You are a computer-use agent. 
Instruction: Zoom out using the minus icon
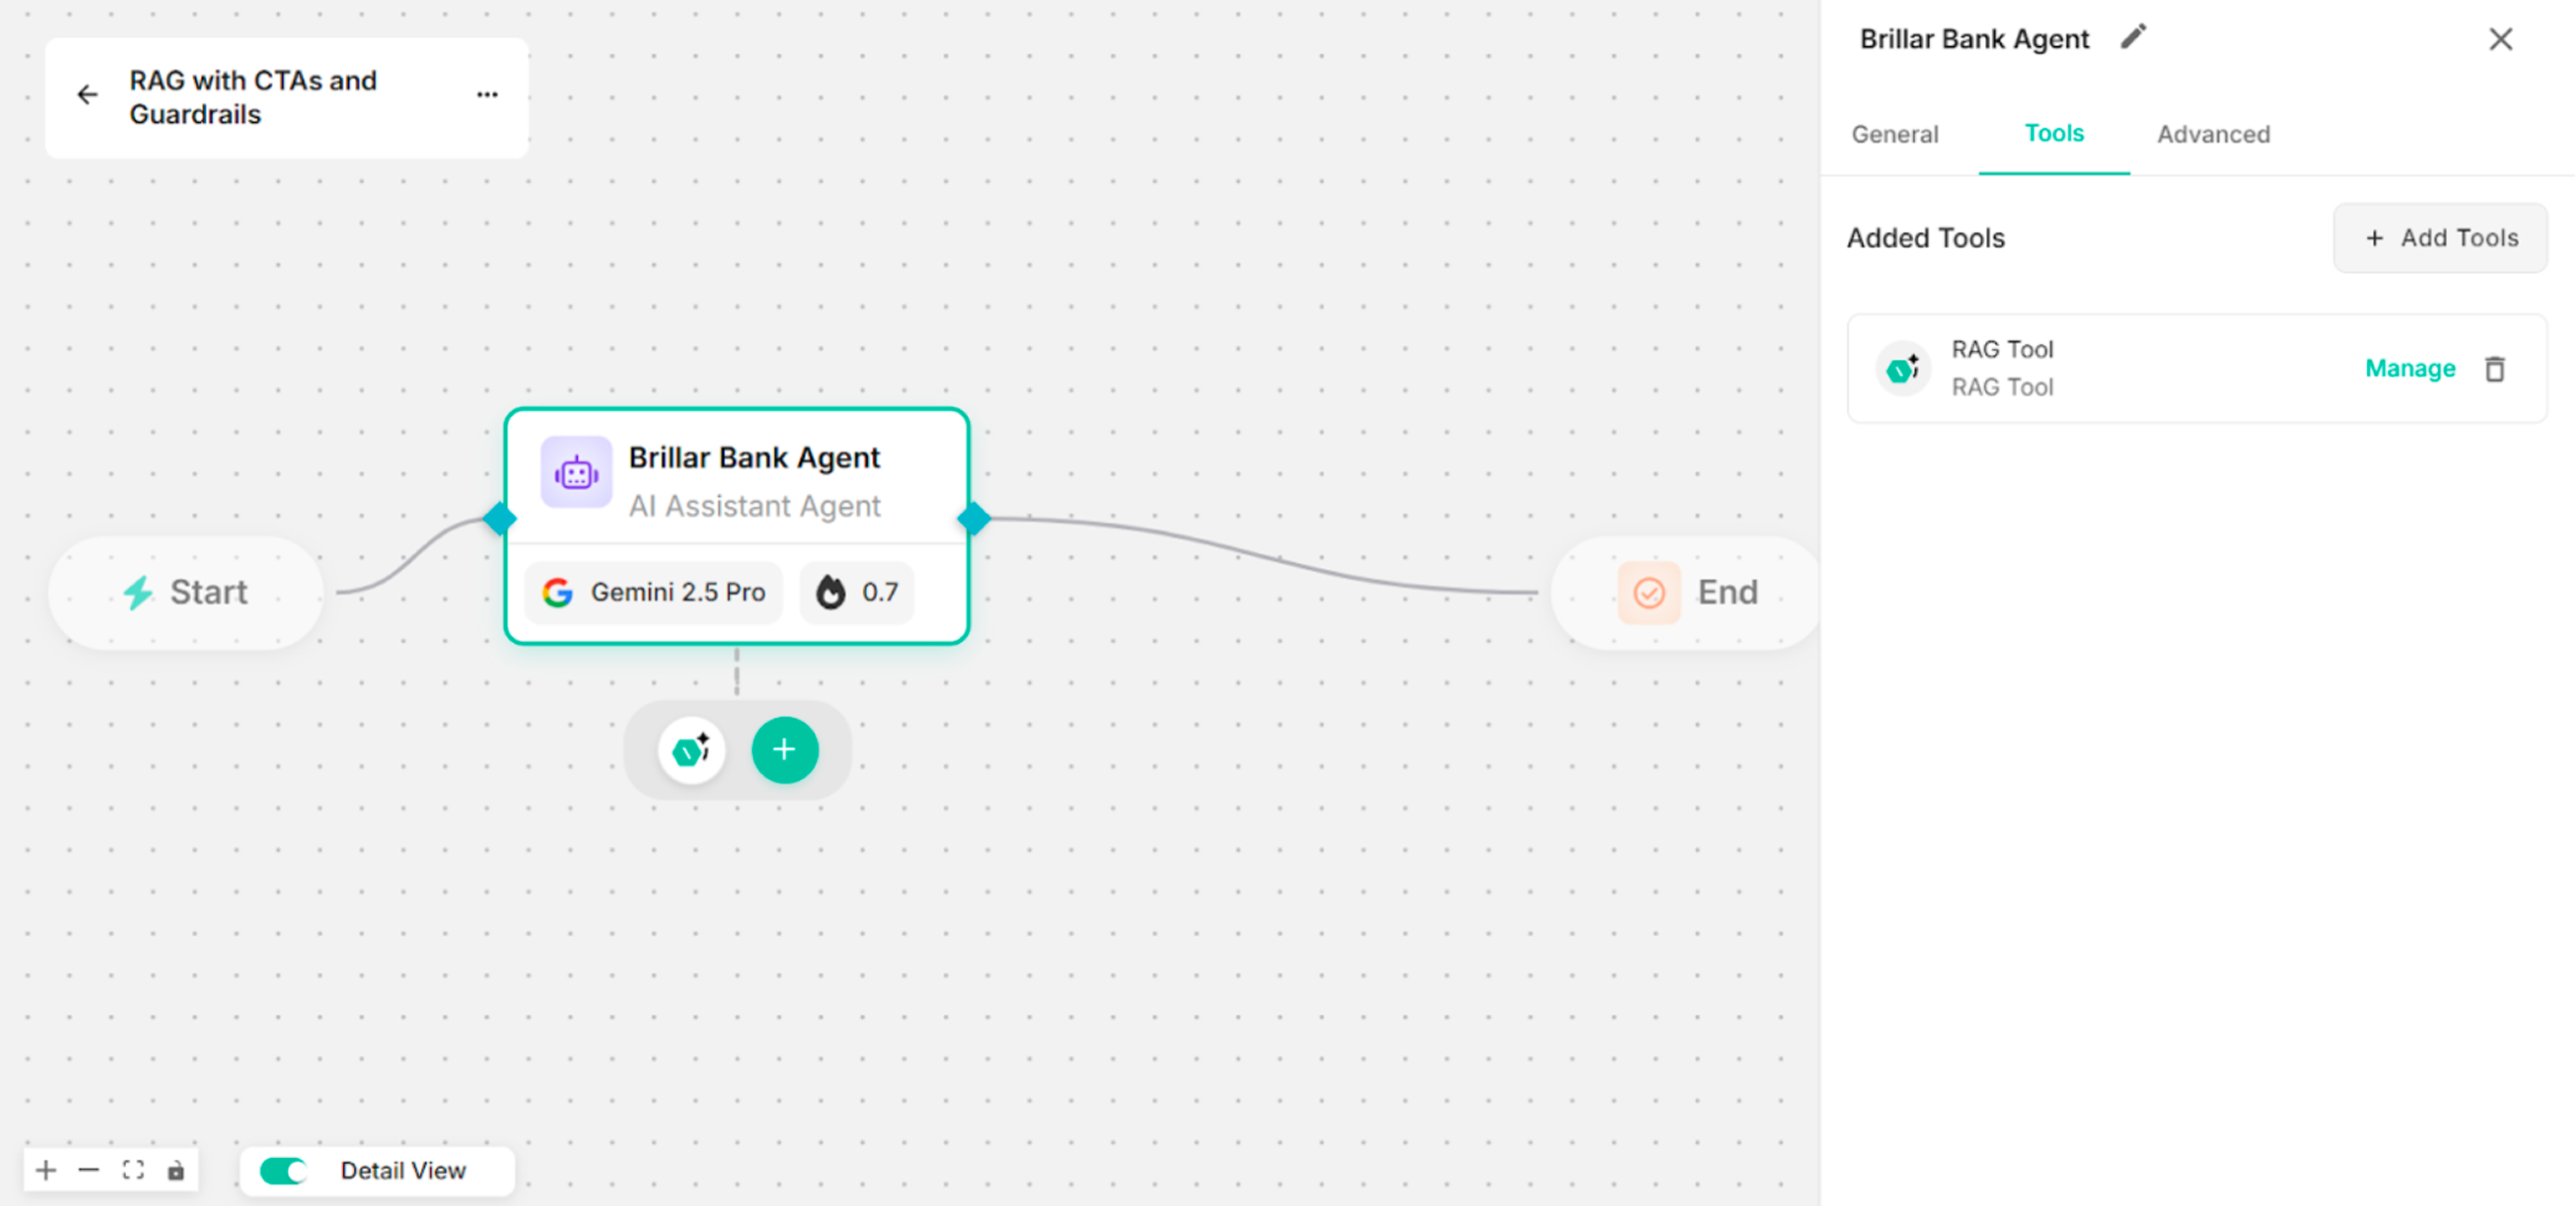click(89, 1169)
